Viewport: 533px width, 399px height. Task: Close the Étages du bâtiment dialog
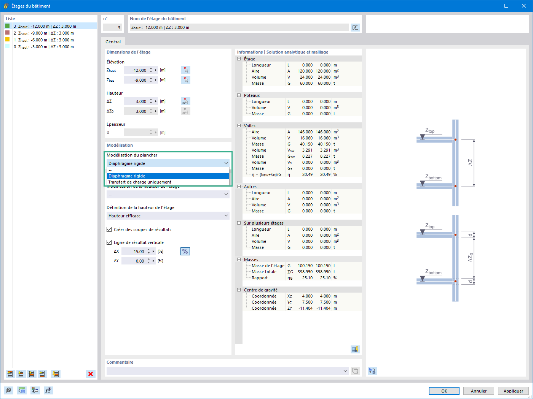[x=524, y=6]
